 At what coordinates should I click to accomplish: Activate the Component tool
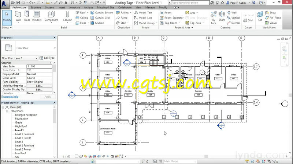point(51,16)
